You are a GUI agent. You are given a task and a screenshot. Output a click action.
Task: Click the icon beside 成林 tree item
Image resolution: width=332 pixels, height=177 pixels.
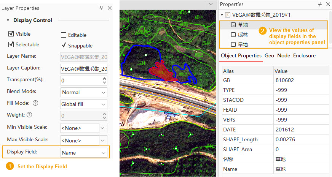pyautogui.click(x=233, y=35)
